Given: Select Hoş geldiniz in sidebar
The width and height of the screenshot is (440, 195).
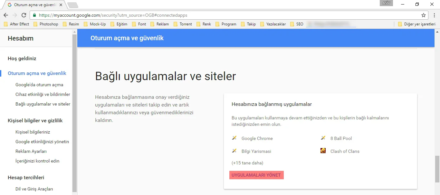Looking at the screenshot, I should coord(22,59).
